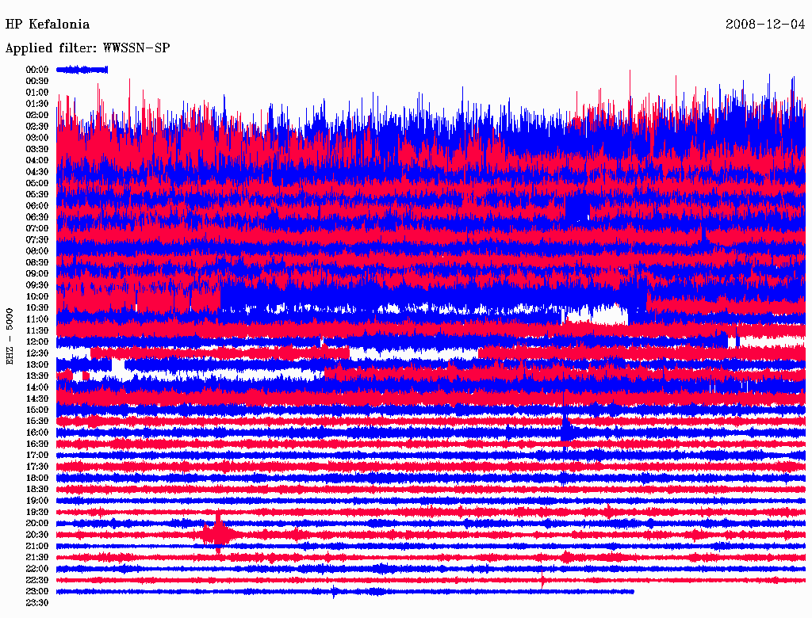The width and height of the screenshot is (812, 618).
Task: Select the 14:30 time label
Action: click(37, 399)
